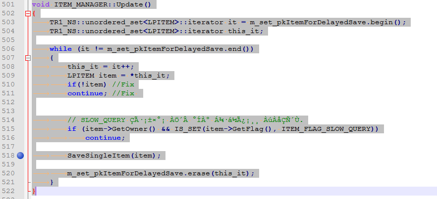437x199 pixels.
Task: Place cursor after closing brace on line 522
Action: pos(36,191)
